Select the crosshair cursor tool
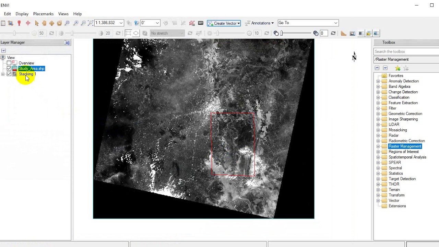This screenshot has height=247, width=439. coord(28,23)
